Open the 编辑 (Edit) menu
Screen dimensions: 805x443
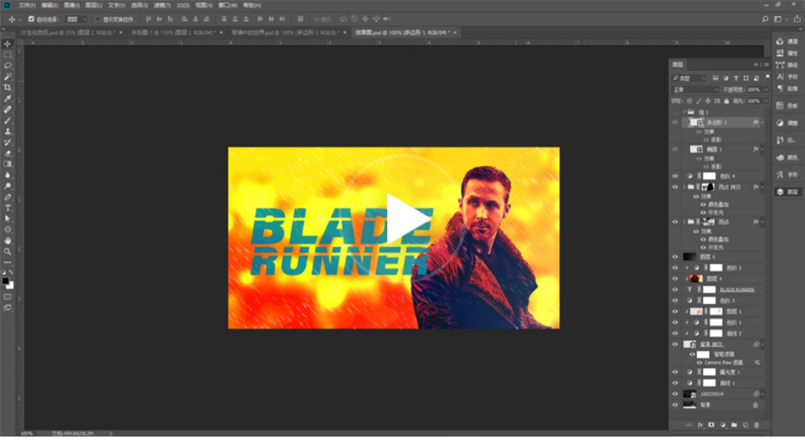(x=49, y=5)
